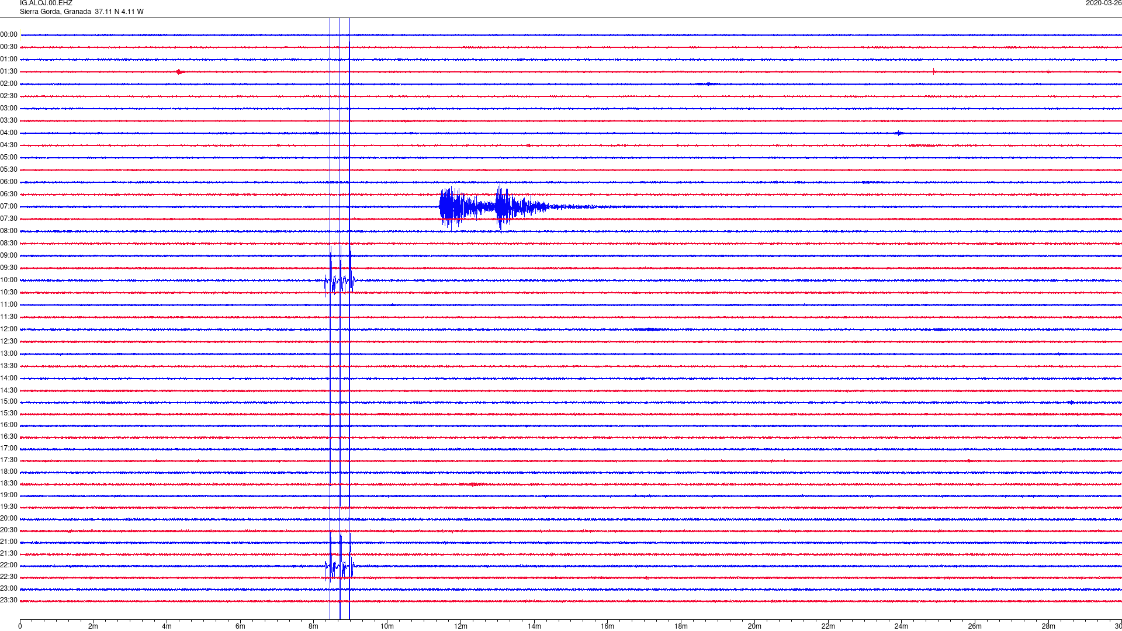Select the 22:00 time row label
Viewport: 1122px width, 631px height.
click(x=9, y=565)
